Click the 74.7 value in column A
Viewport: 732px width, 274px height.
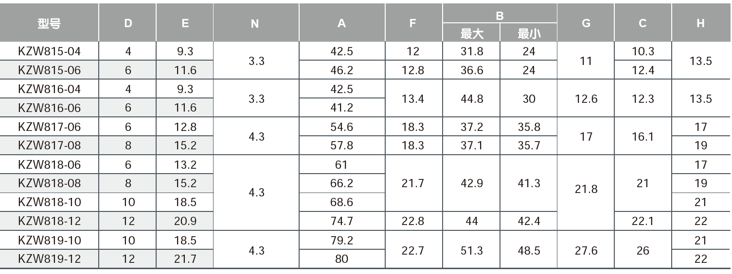(341, 221)
